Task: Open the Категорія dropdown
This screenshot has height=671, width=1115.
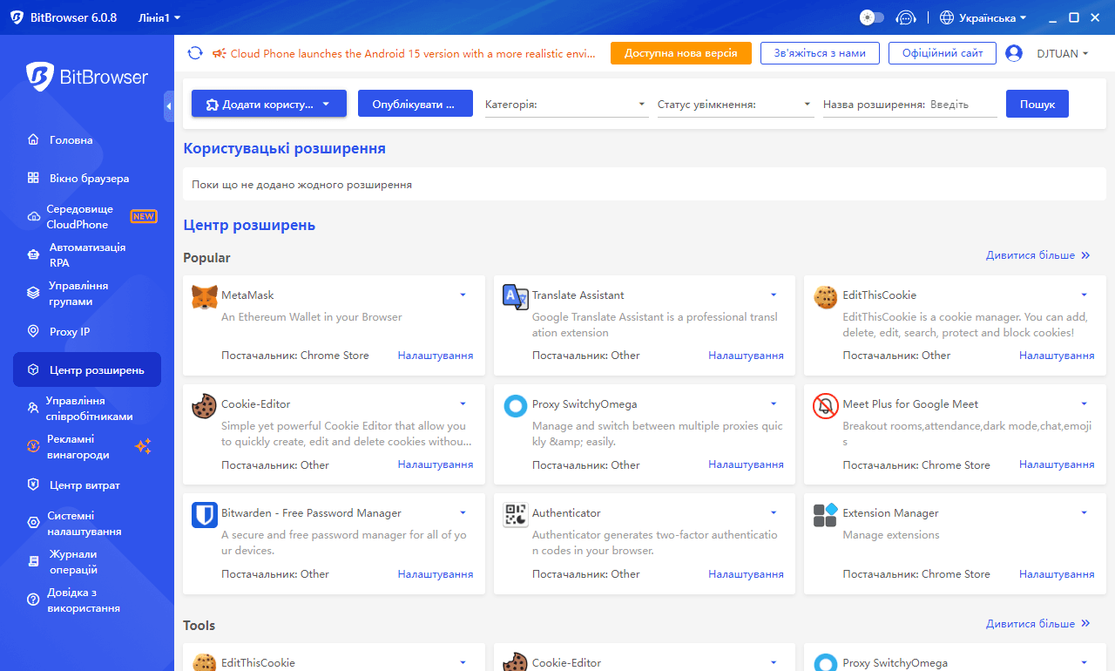Action: click(x=565, y=104)
